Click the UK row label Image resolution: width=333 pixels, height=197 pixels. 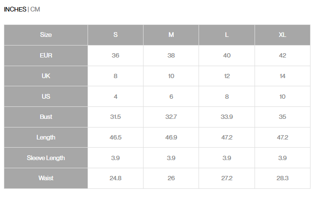click(x=46, y=76)
